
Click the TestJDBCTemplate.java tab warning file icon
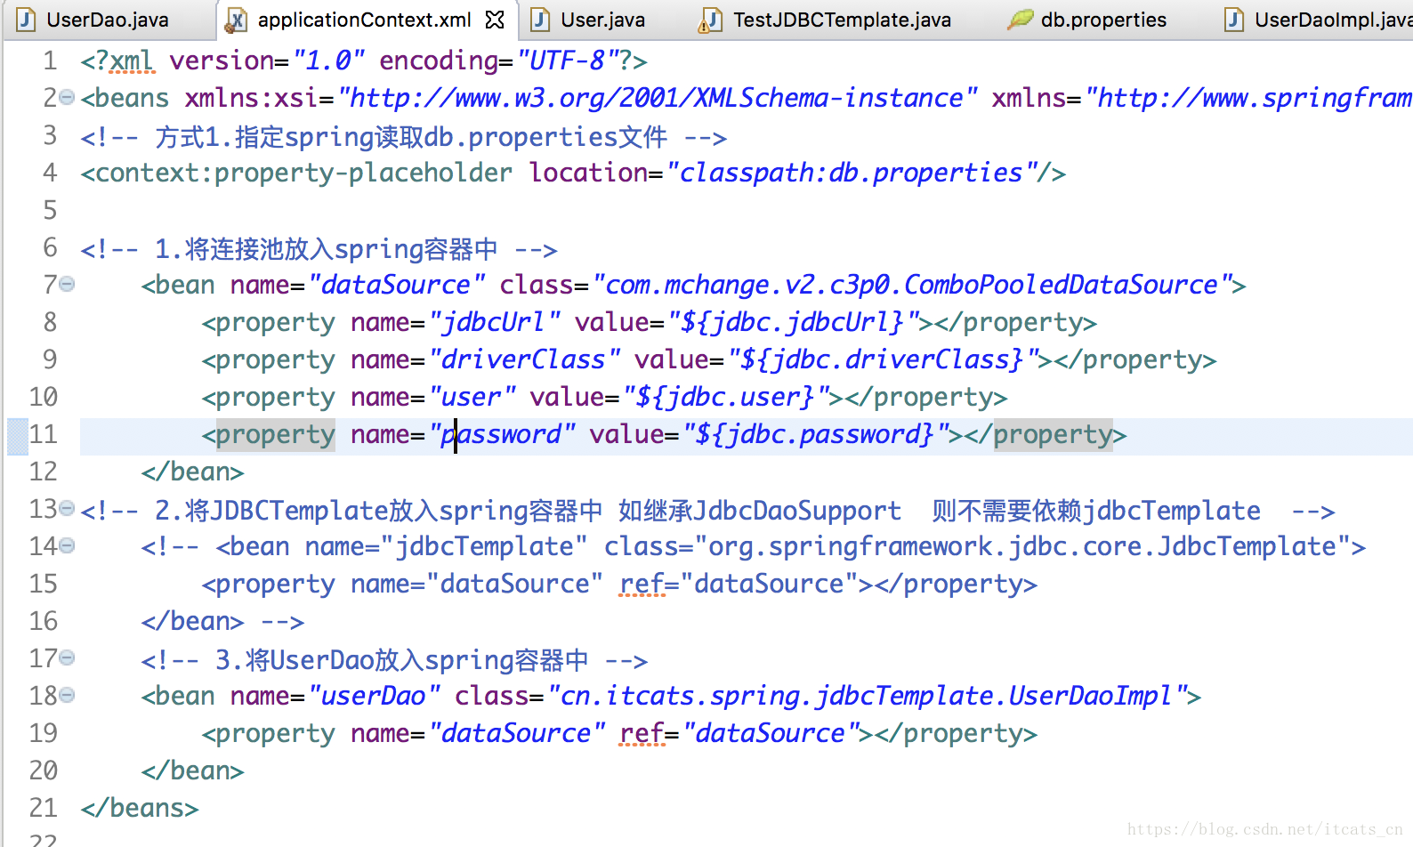pos(711,20)
